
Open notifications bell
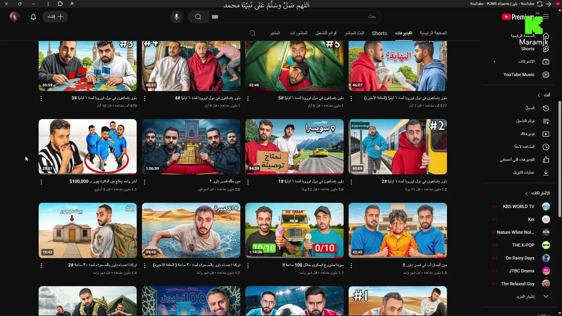click(x=33, y=17)
